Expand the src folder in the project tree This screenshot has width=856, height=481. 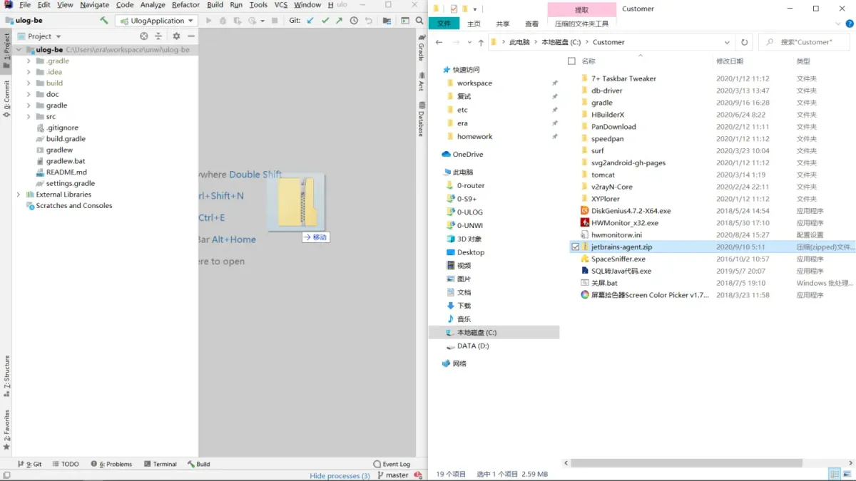click(x=29, y=116)
